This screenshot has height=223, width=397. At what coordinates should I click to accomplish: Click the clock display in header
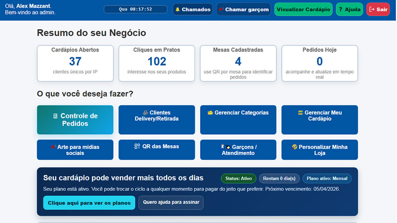point(135,9)
